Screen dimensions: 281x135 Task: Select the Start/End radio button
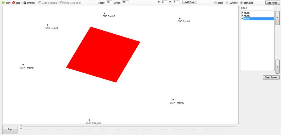(x=241, y=3)
